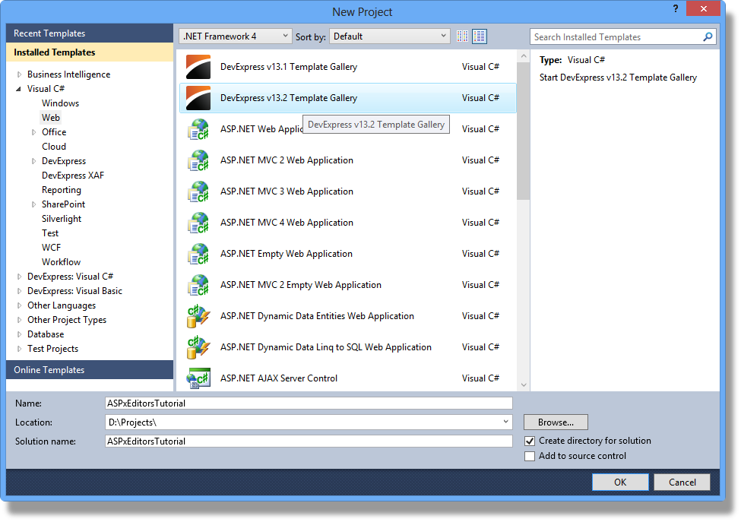The height and width of the screenshot is (522, 741).
Task: Click the Dynamic Data Linq to SQL icon
Action: point(198,347)
